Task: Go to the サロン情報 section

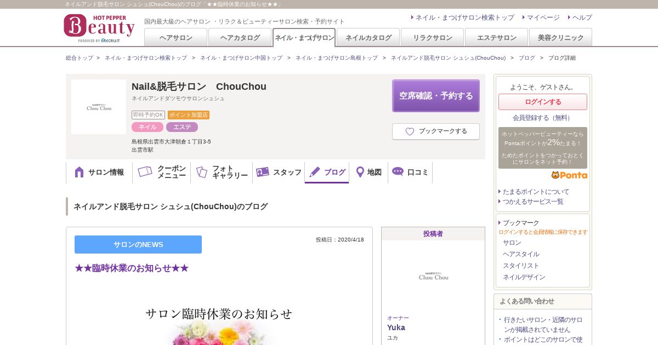Action: point(99,173)
